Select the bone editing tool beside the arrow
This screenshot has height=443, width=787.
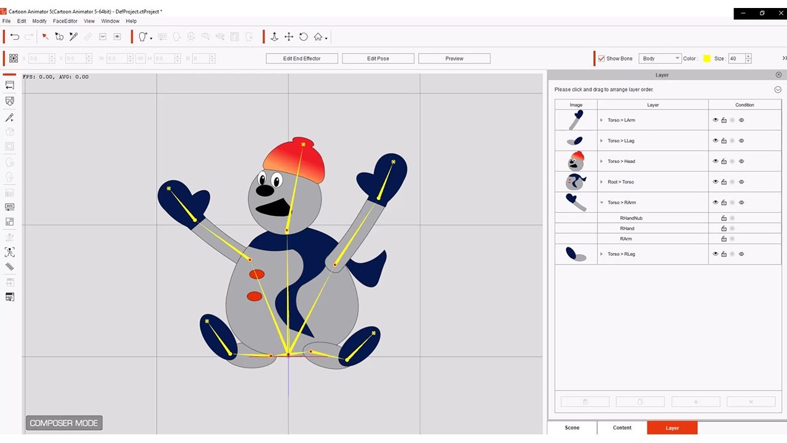pos(59,37)
